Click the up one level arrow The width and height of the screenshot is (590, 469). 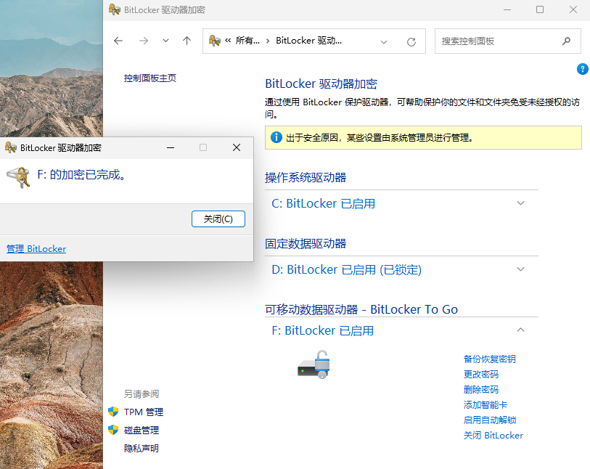coord(187,41)
